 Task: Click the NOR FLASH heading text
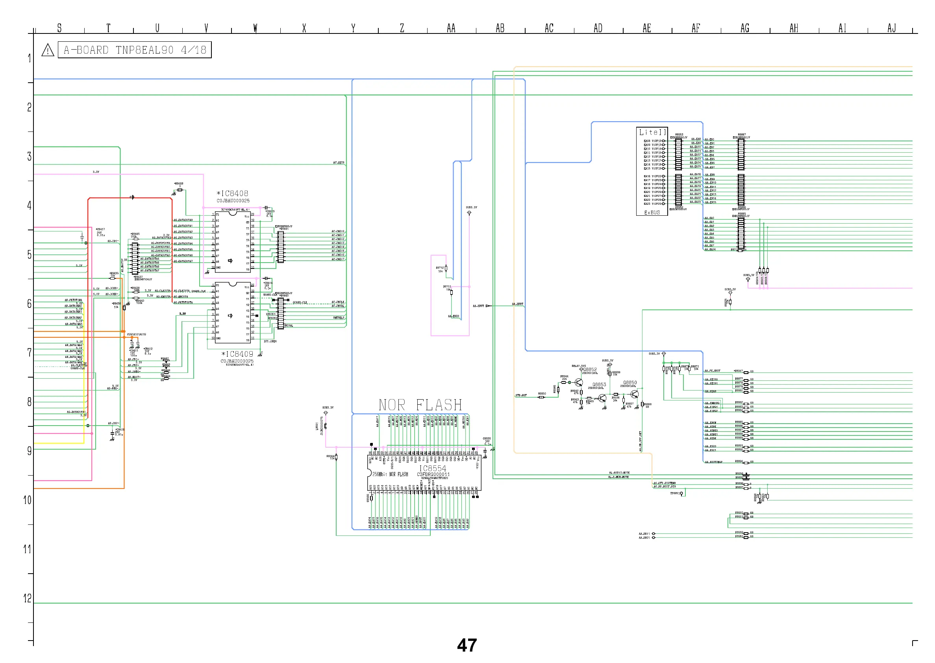tap(420, 405)
